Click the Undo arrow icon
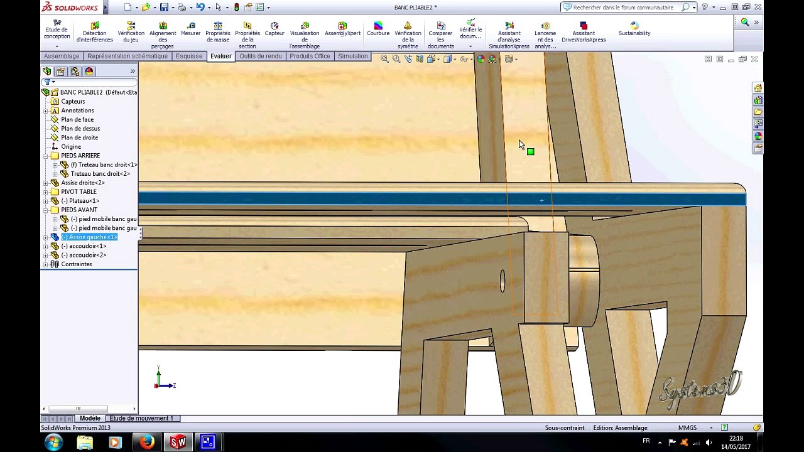 coord(200,8)
